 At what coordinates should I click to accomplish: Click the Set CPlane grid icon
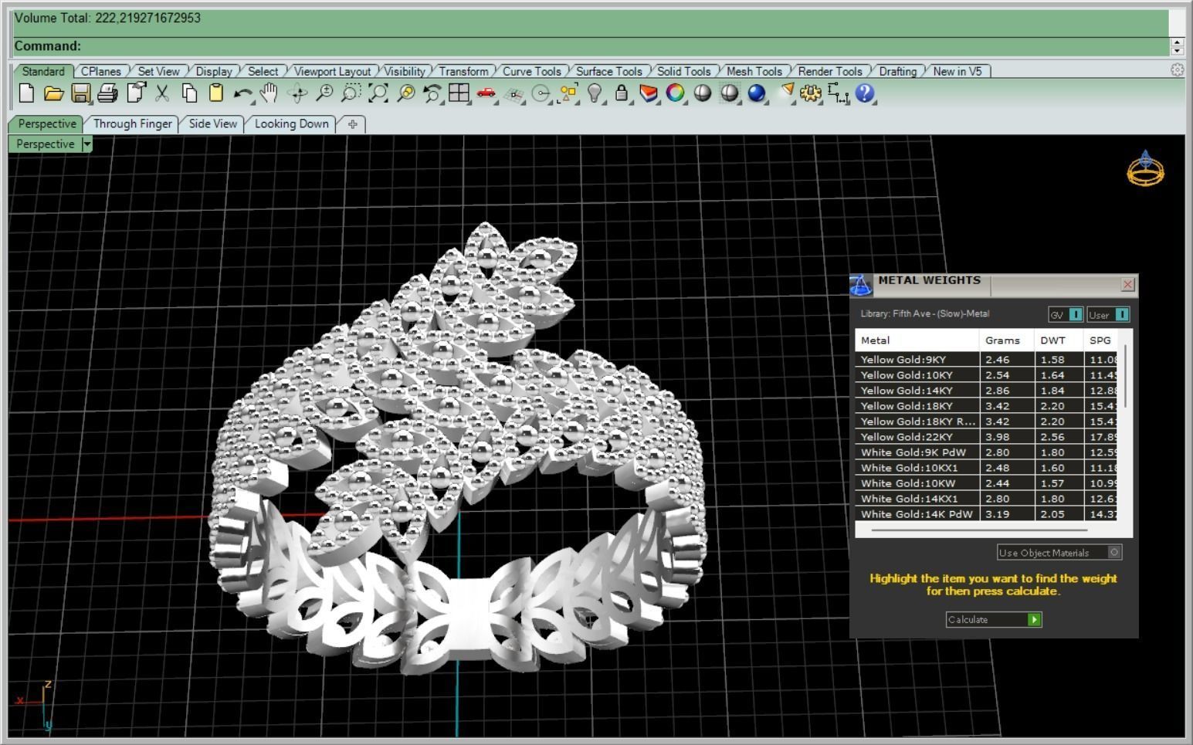point(513,94)
